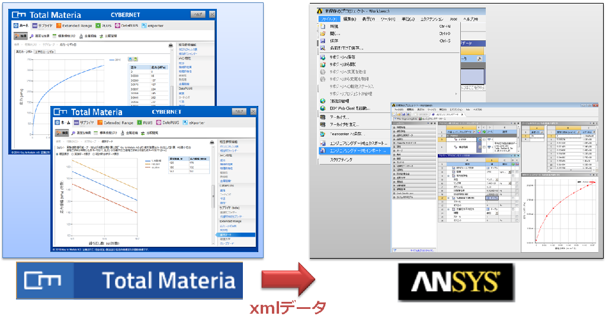
Task: Choose 名前を付けて保存 in ANSYS file menu
Action: [x=347, y=48]
